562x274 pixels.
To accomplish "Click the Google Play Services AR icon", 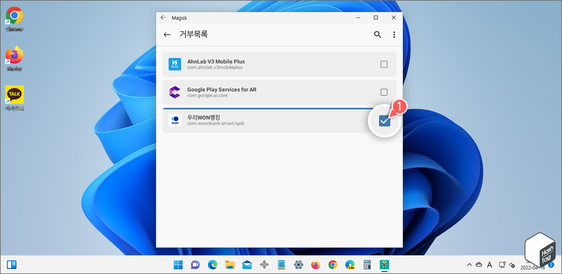I will [175, 92].
